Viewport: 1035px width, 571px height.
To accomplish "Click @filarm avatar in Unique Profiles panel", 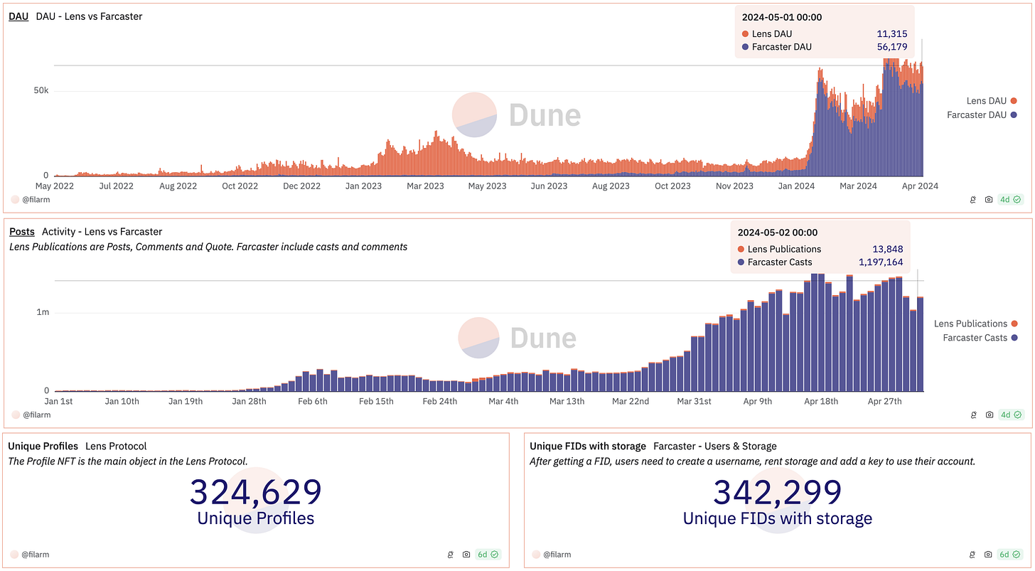I will point(15,555).
